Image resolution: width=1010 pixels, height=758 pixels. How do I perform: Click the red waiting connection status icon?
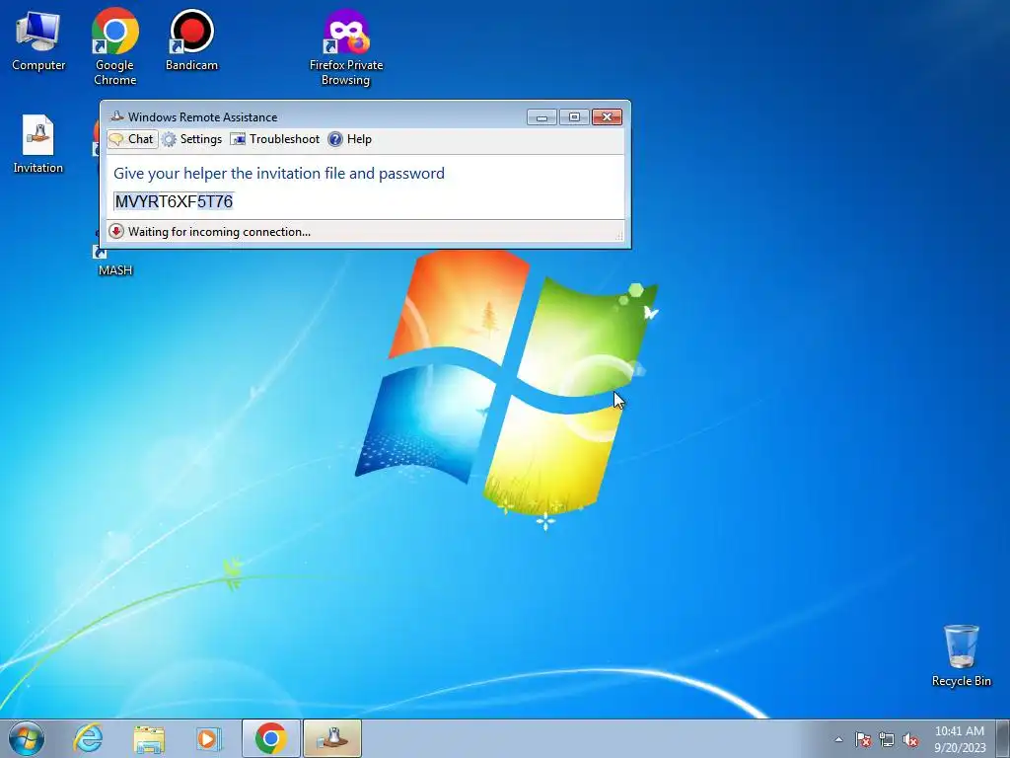click(x=116, y=231)
